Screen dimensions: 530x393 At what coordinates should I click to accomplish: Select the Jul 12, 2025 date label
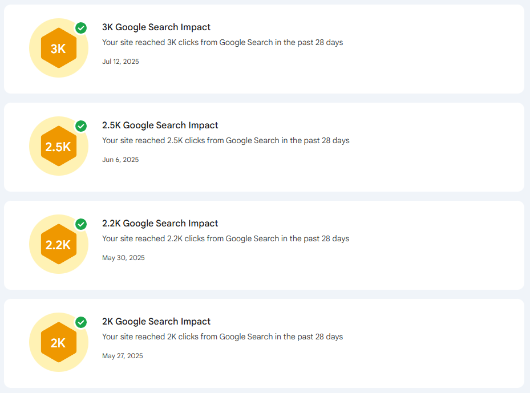120,61
